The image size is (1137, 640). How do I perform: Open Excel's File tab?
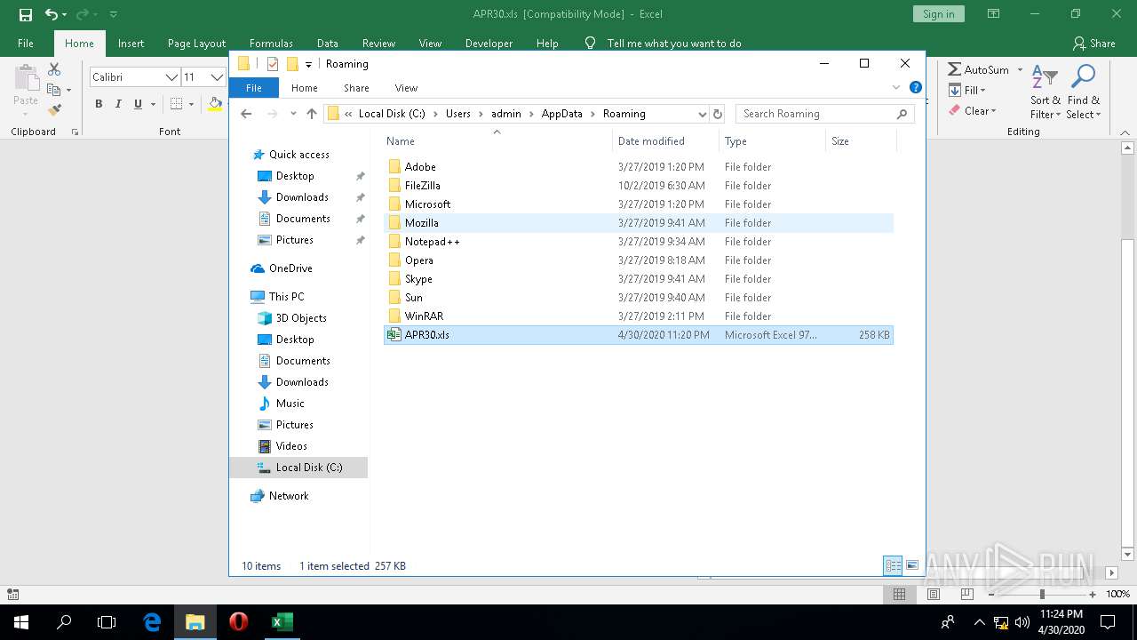coord(26,43)
